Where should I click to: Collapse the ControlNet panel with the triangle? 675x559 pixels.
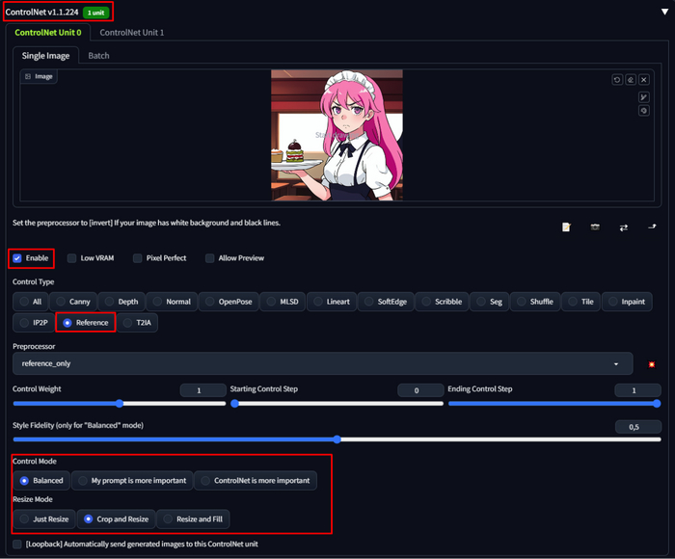(x=664, y=12)
